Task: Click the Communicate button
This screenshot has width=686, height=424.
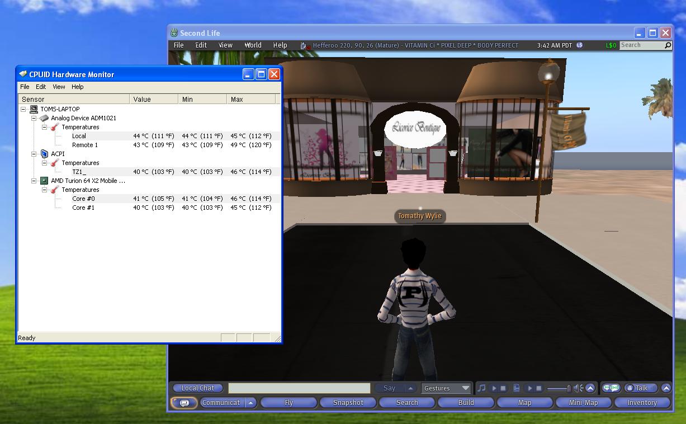Action: [221, 403]
